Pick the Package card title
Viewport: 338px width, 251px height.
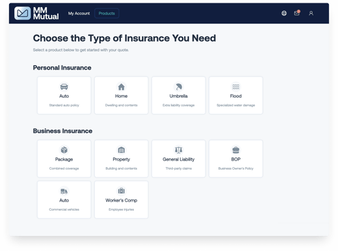(x=64, y=159)
